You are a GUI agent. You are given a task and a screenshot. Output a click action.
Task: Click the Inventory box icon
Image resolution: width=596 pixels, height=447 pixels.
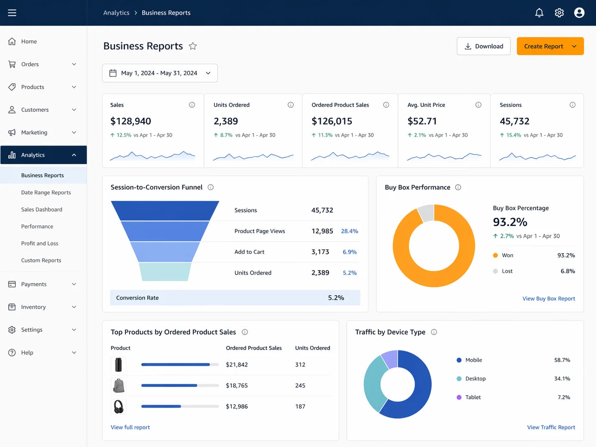point(12,307)
